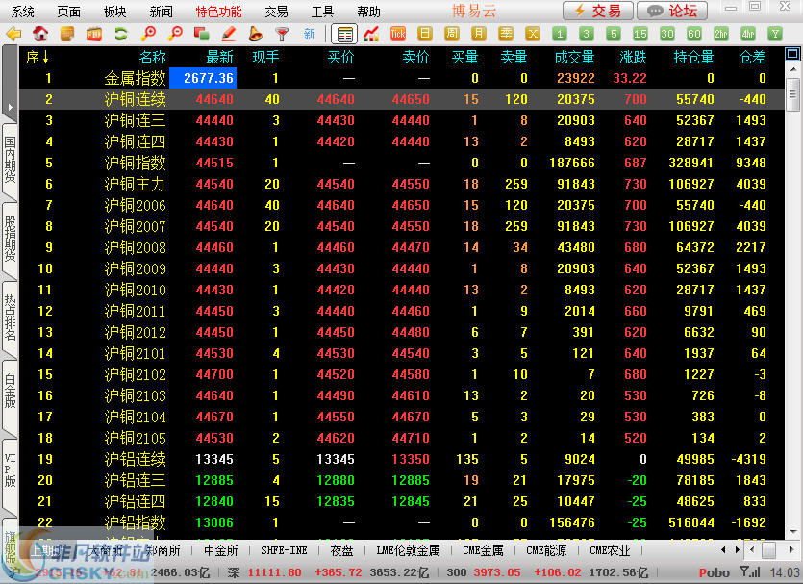
Task: Expand the left sidebar arrow panel
Action: (9, 106)
